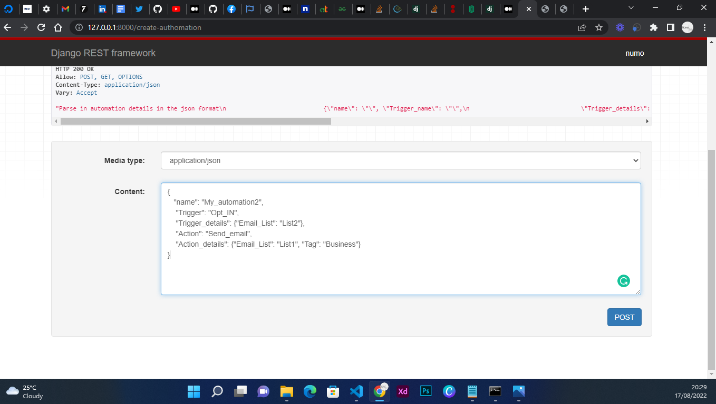
Task: Click the "Content:" label
Action: 130,191
